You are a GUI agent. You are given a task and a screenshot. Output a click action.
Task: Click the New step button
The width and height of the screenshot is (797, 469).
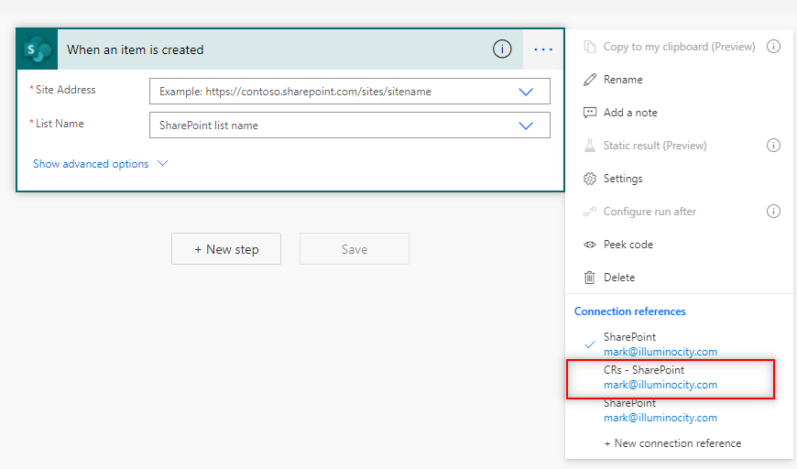(x=226, y=249)
